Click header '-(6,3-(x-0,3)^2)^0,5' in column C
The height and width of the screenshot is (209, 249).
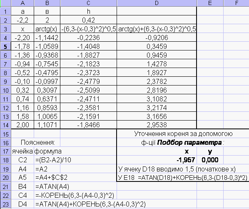coord(88,29)
